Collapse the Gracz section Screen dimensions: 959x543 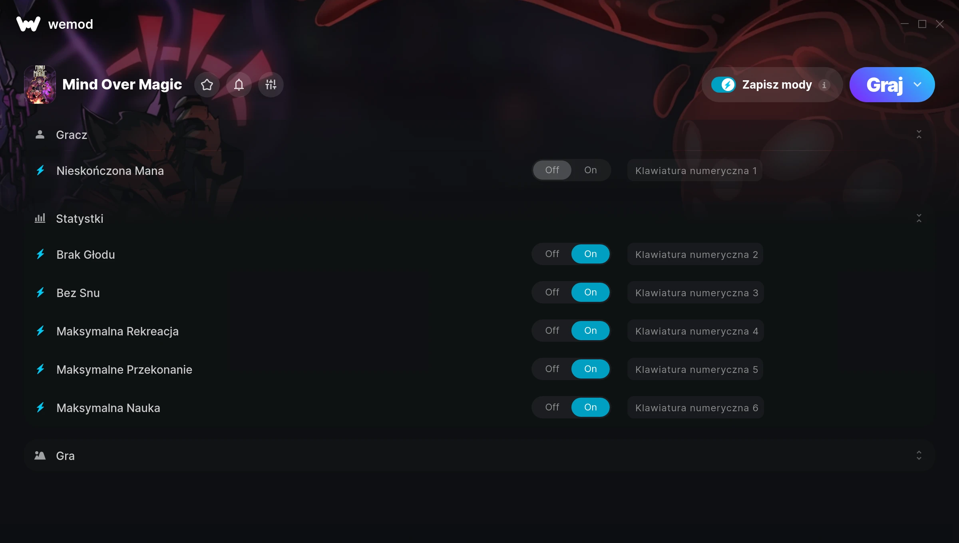tap(919, 135)
